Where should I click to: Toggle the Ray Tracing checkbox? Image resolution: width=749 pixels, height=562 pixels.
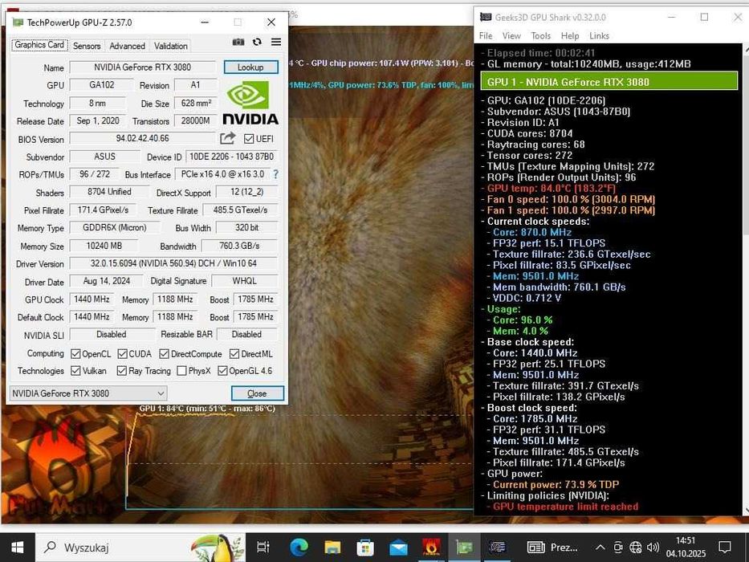pos(122,371)
